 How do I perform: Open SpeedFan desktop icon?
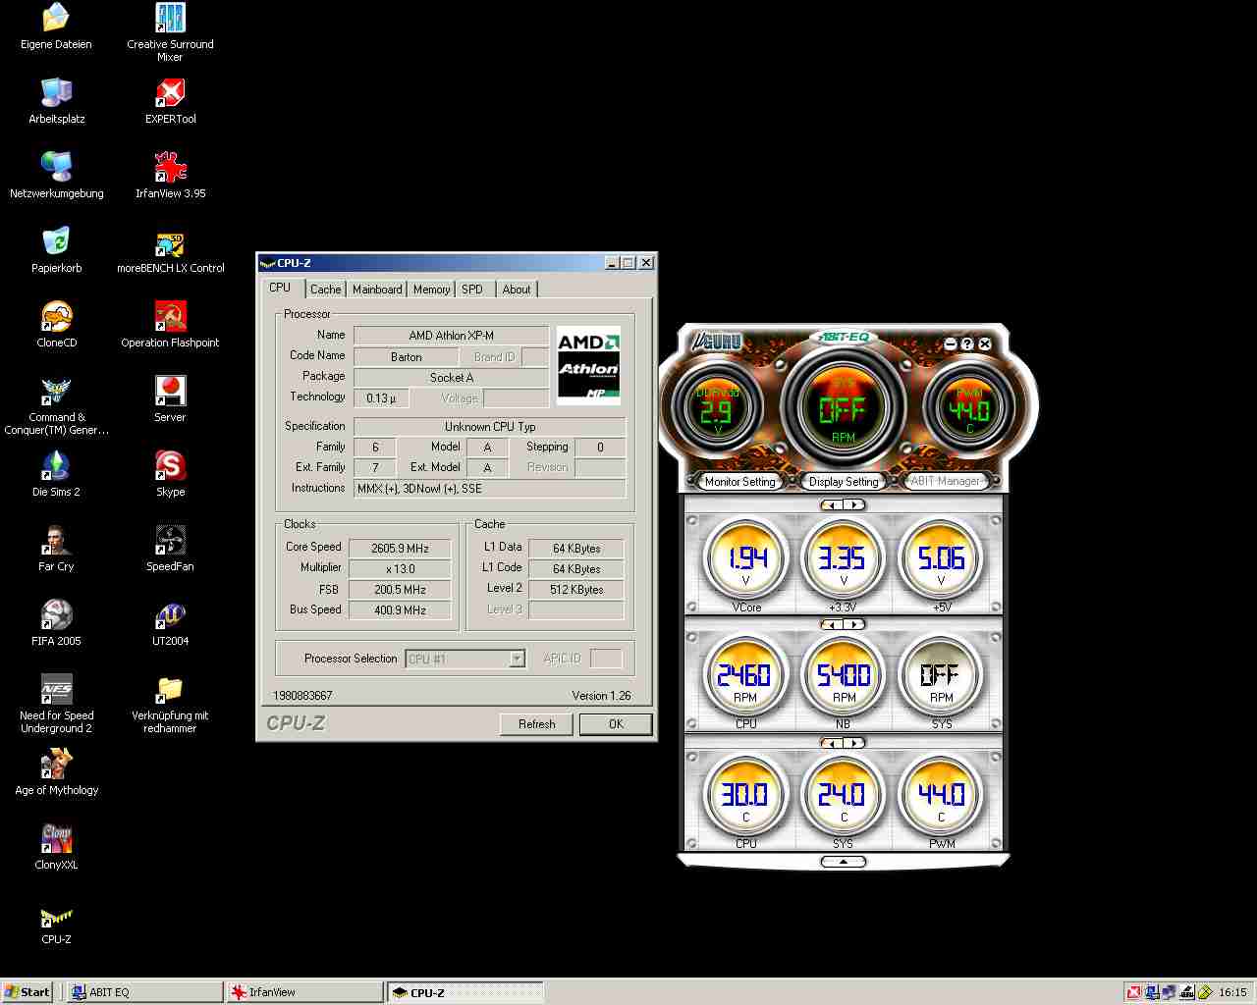[170, 549]
